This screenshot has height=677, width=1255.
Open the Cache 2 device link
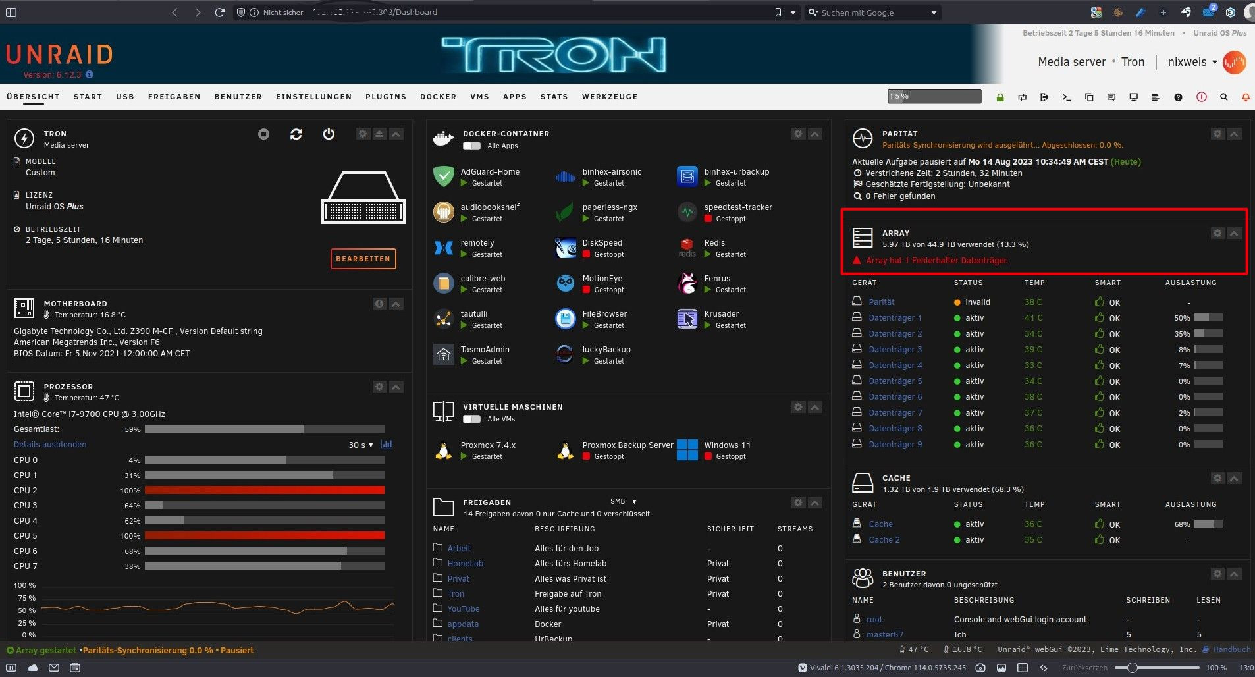[x=884, y=540]
